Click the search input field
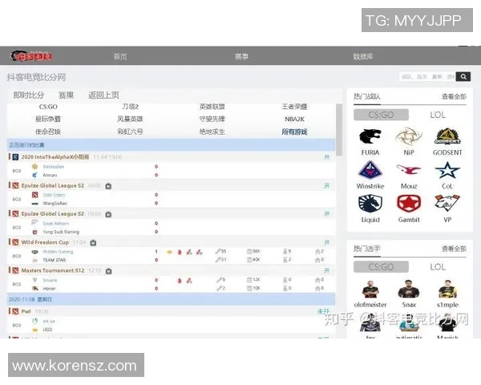This screenshot has width=481, height=385. (426, 77)
